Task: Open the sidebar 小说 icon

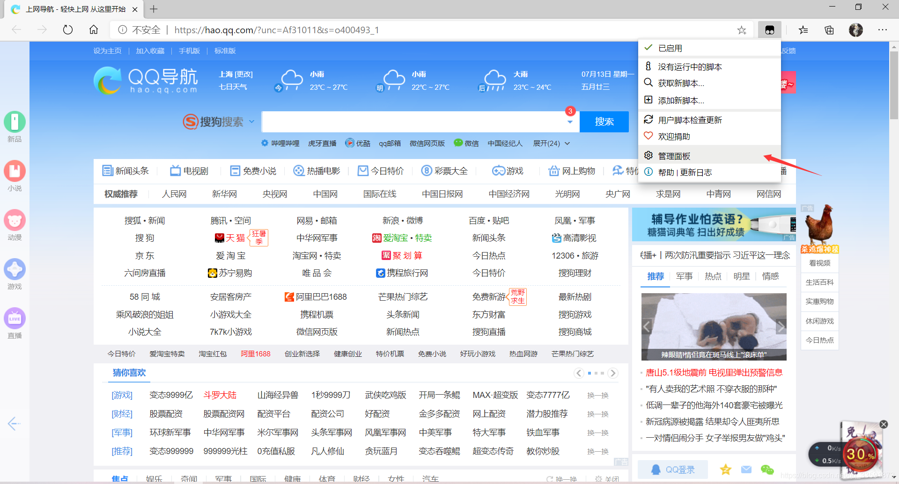Action: 15,171
